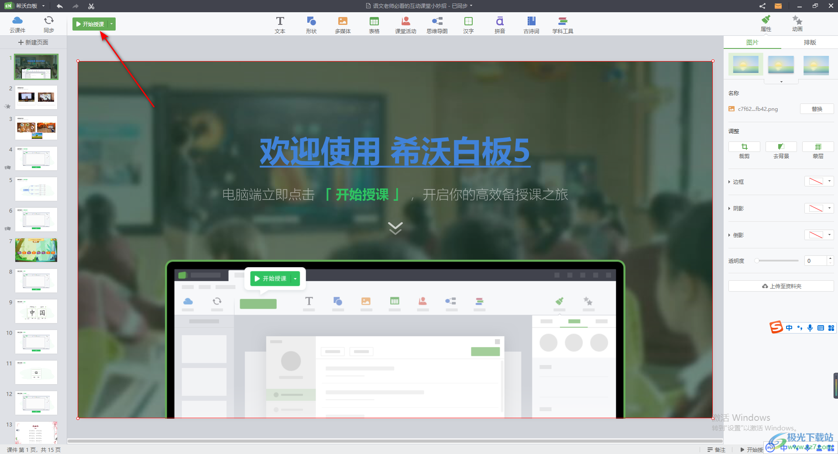Open the 属性 properties panel
This screenshot has height=454, width=838.
(x=766, y=24)
